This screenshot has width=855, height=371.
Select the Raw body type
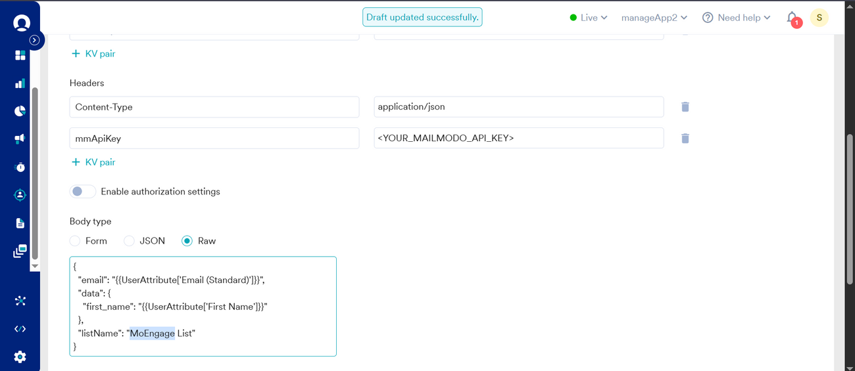tap(187, 241)
